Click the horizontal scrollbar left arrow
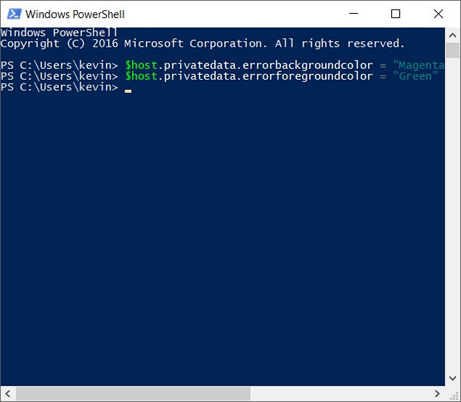 [7, 393]
